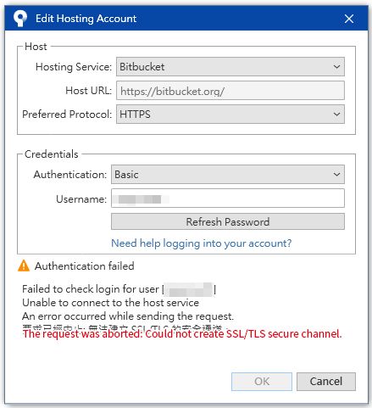The width and height of the screenshot is (372, 408).
Task: Click into the Host URL field
Action: point(230,91)
